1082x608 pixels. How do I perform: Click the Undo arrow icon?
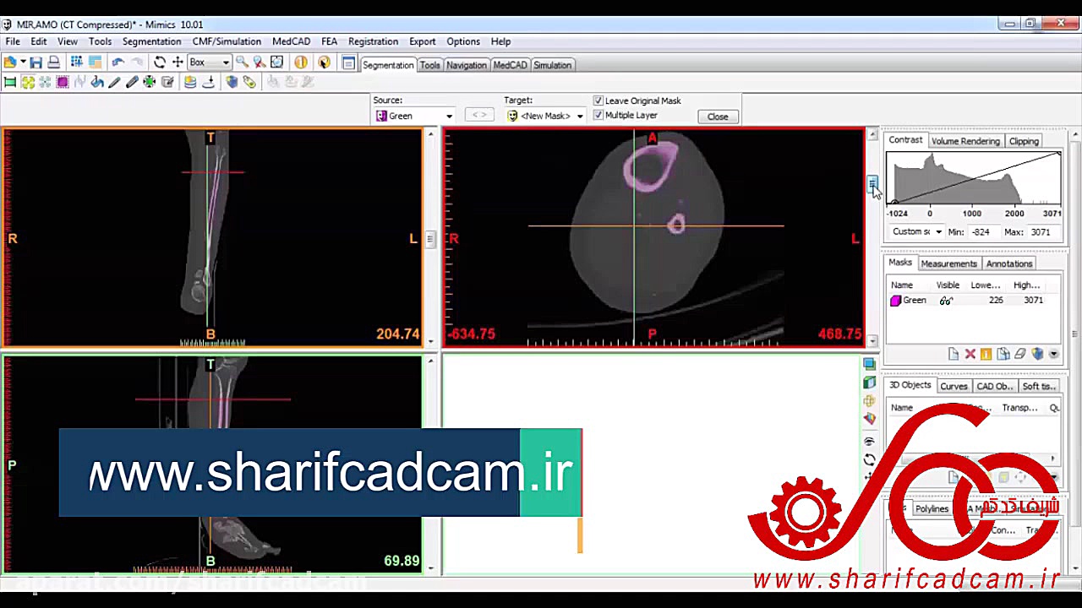tap(117, 62)
